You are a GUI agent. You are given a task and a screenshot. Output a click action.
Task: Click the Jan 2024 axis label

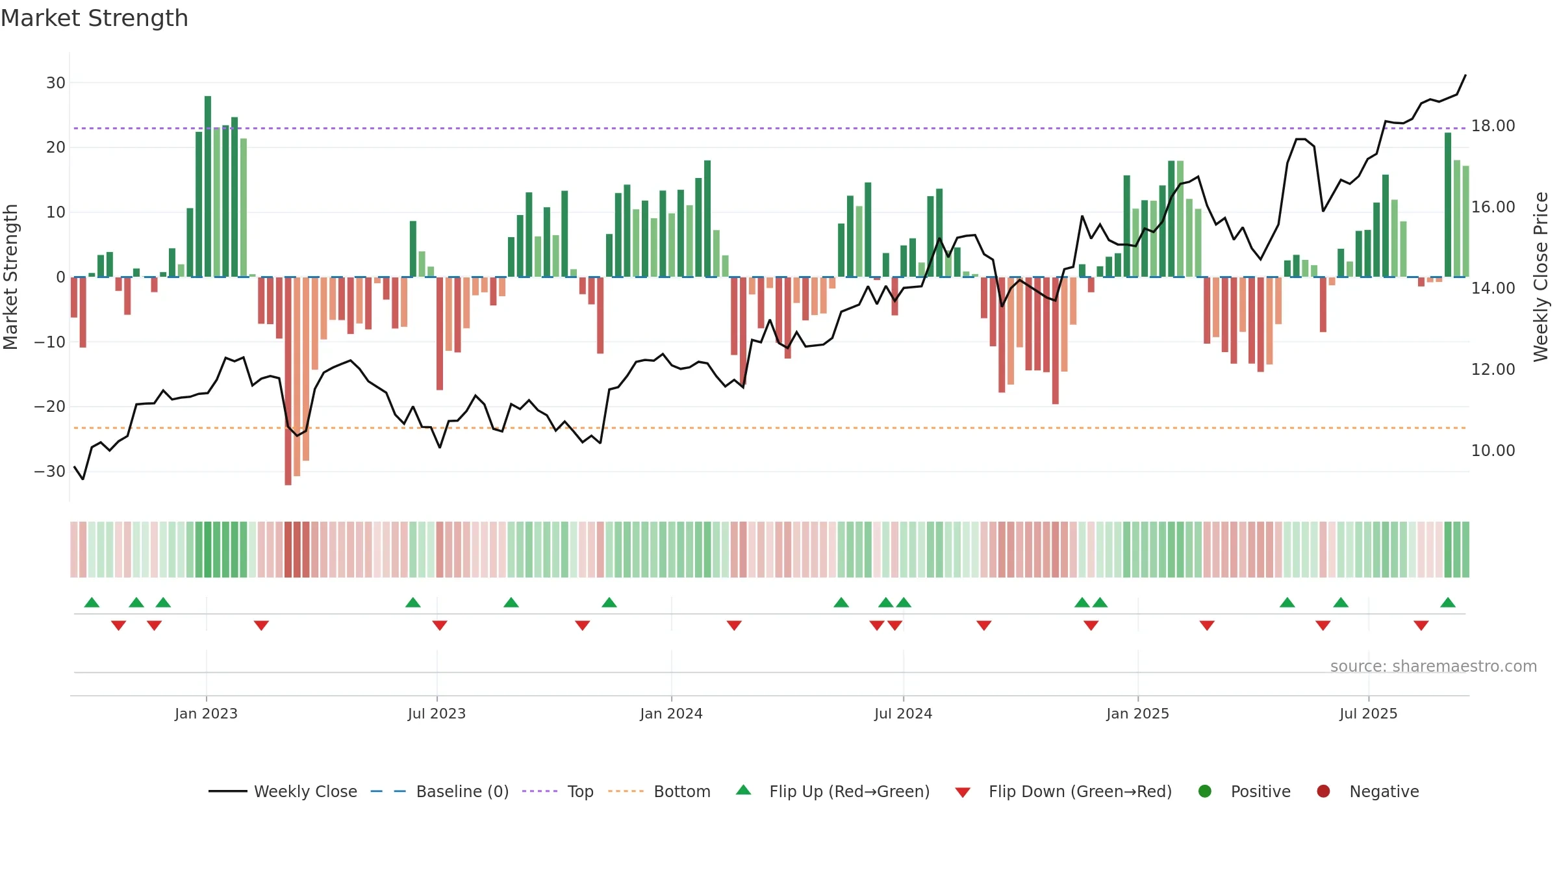[x=671, y=713]
